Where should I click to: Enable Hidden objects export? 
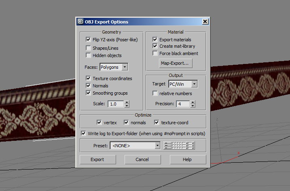[x=88, y=55]
